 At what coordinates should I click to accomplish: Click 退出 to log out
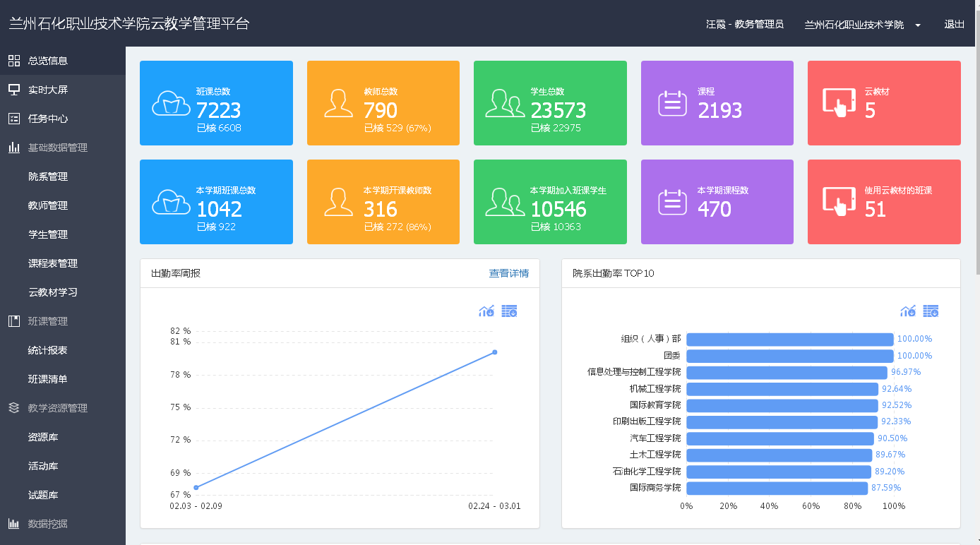[954, 24]
